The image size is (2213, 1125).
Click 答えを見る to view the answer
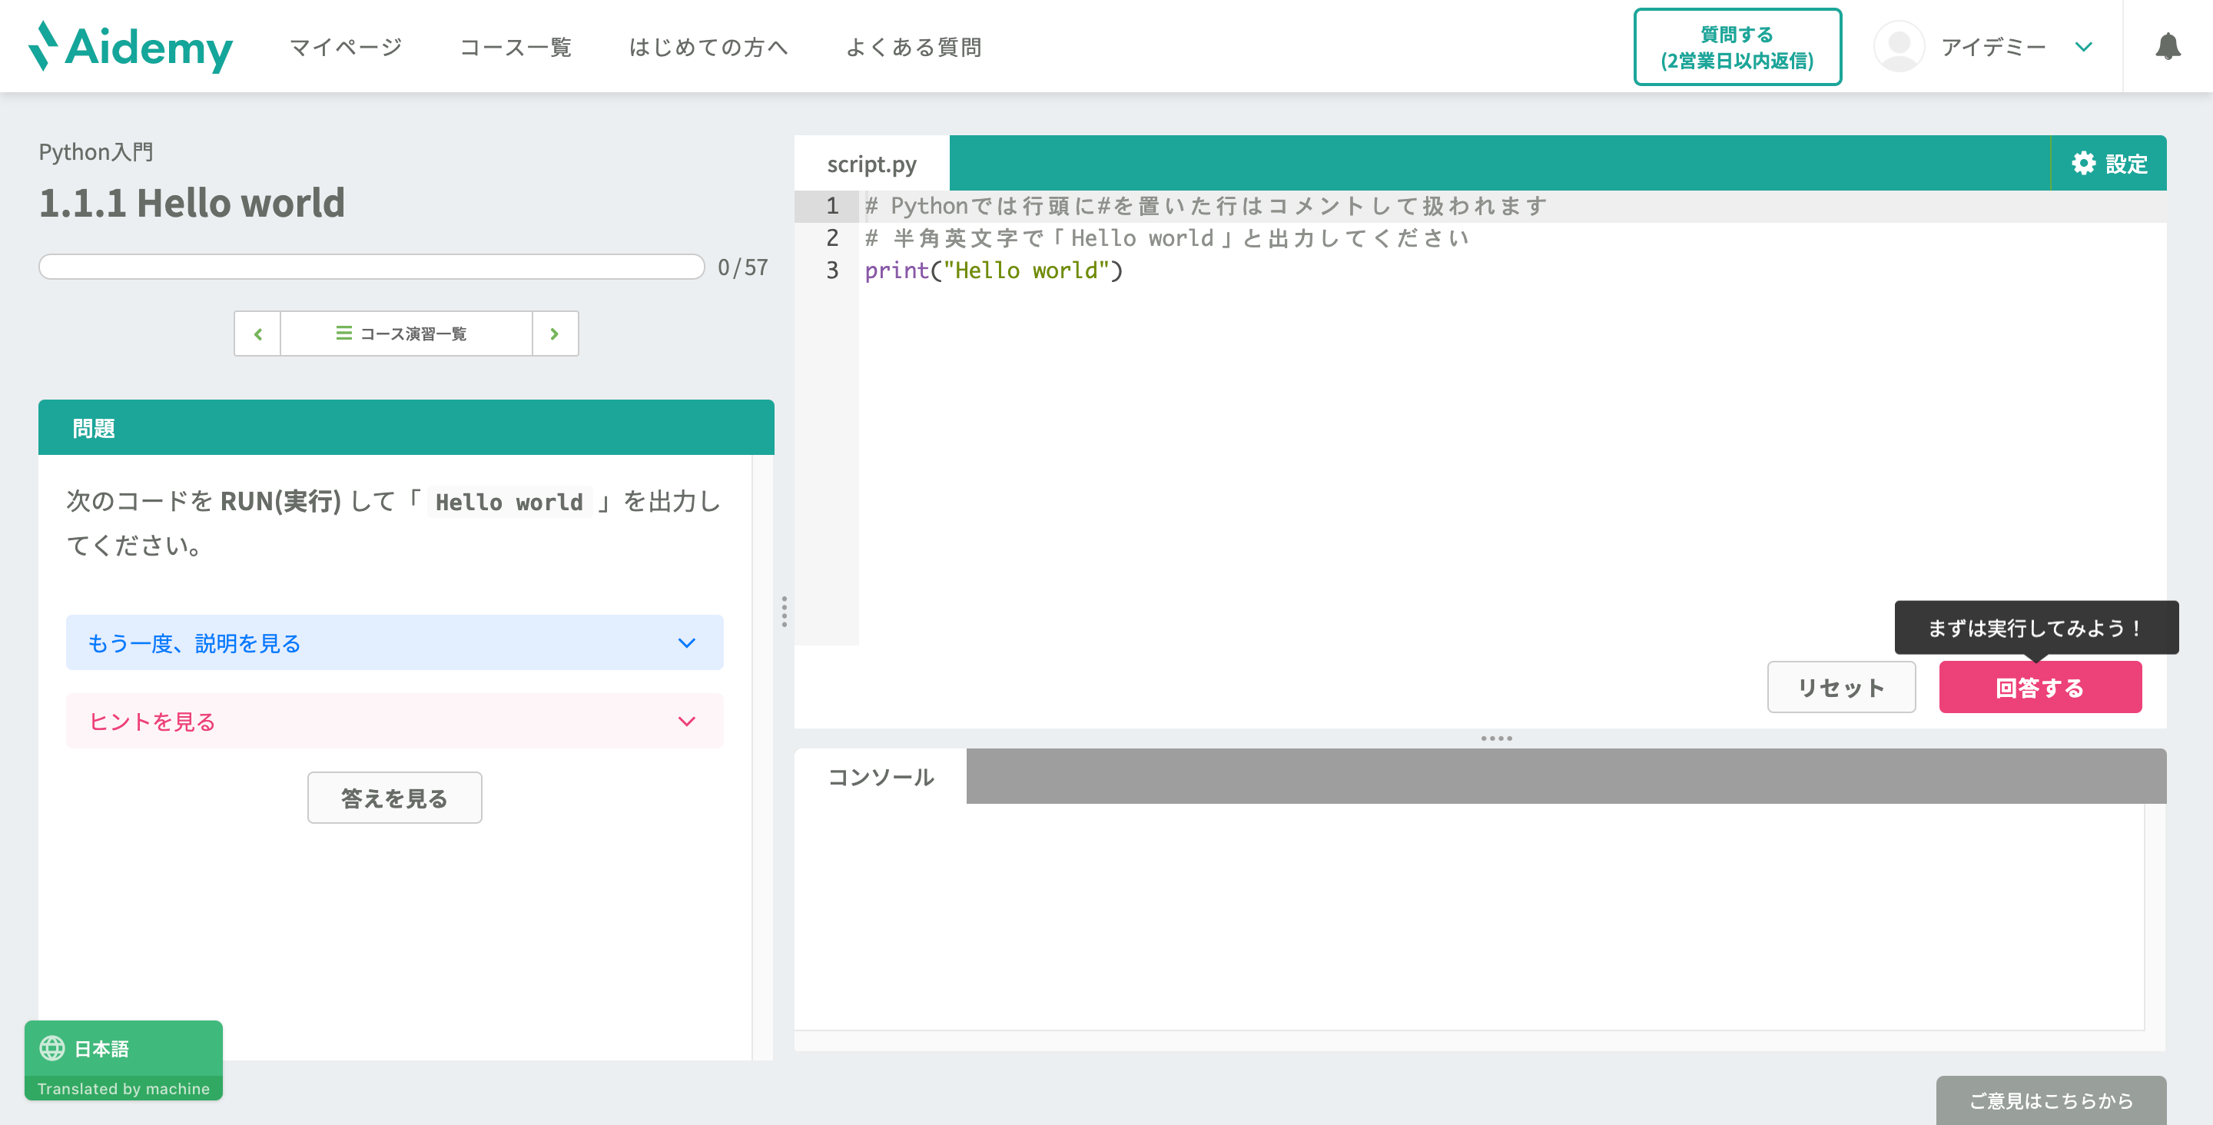click(x=393, y=798)
